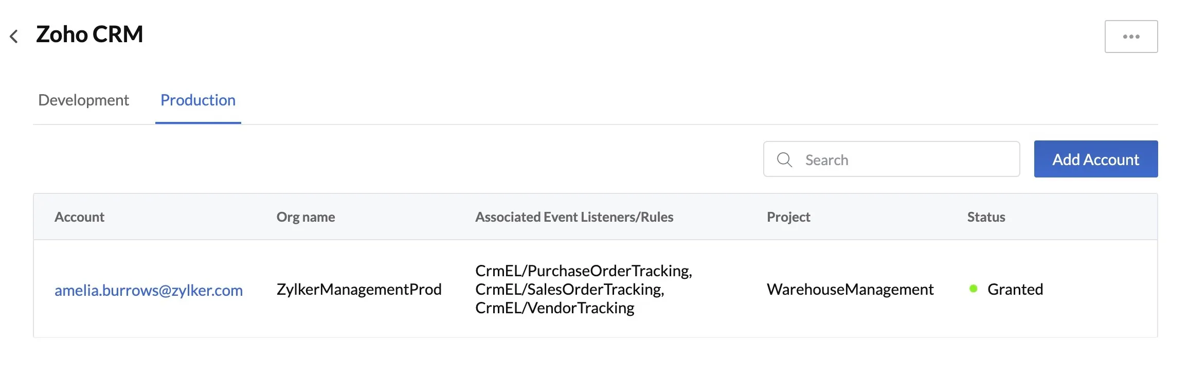Switch to the Development tab
1188x375 pixels.
[x=83, y=100]
